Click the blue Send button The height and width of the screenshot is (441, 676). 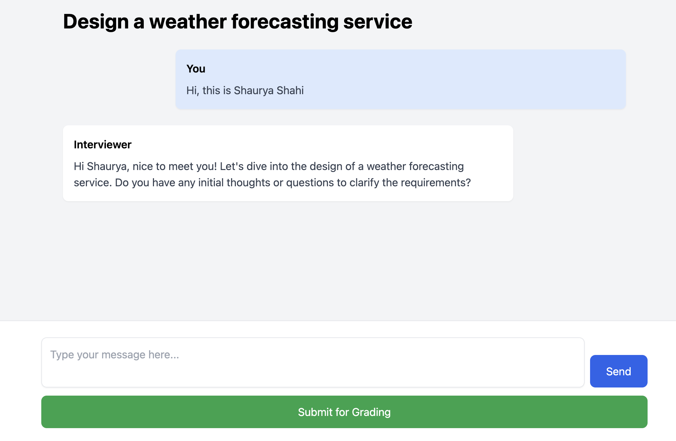[618, 371]
